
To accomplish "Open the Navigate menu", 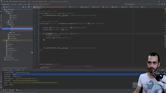I will coord(15,2).
